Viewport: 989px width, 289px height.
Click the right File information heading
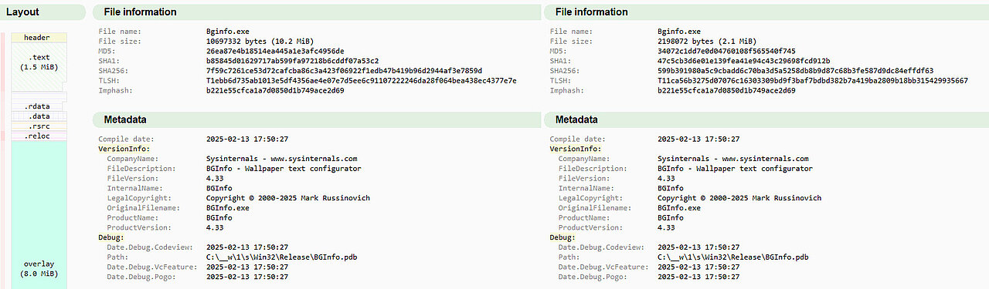pos(591,12)
